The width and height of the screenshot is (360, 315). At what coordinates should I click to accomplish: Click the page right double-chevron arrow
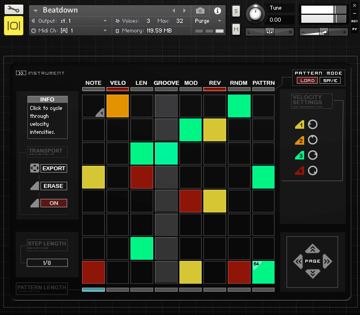point(326,261)
